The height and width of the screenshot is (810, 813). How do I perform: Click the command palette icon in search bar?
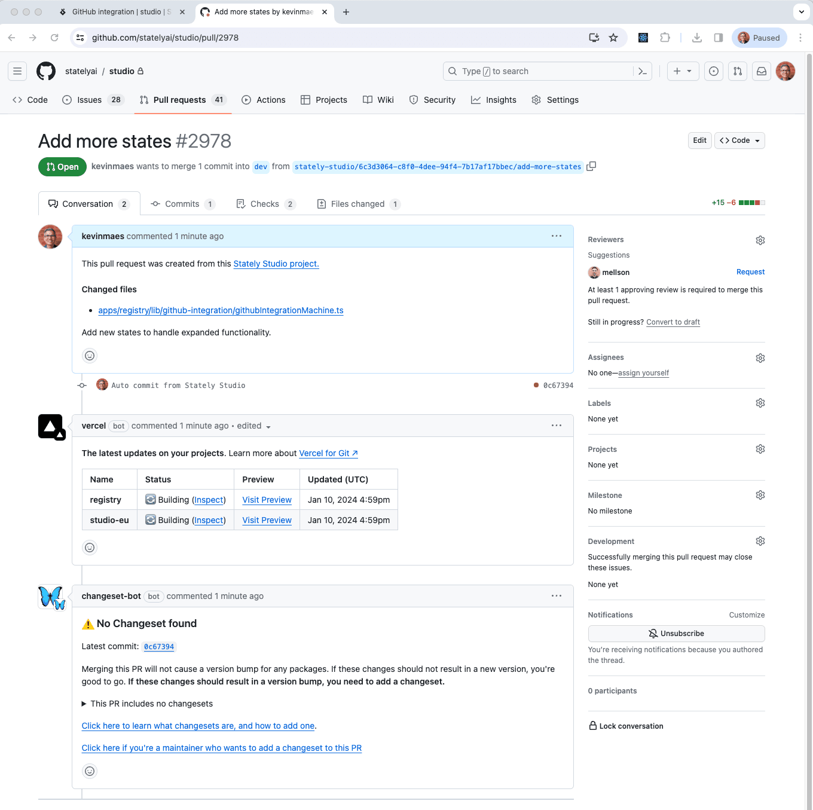coord(642,71)
